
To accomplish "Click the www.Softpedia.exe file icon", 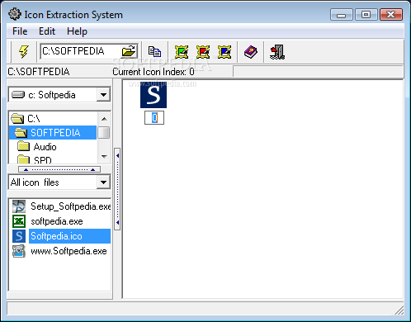I will (19, 251).
